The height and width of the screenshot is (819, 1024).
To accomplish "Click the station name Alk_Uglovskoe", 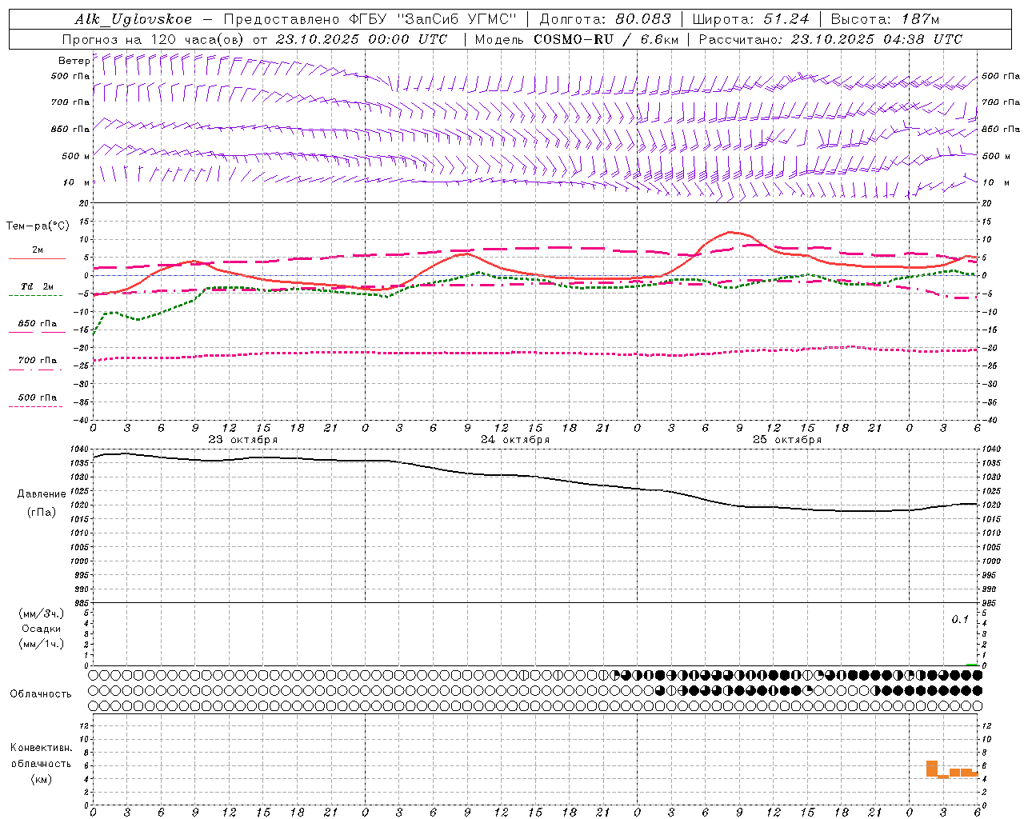I will click(134, 19).
